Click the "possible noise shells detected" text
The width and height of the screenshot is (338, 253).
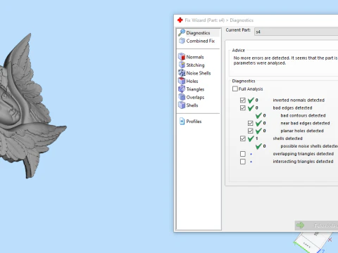309,146
